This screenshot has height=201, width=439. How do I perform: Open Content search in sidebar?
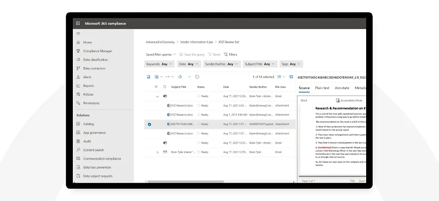[x=94, y=150]
